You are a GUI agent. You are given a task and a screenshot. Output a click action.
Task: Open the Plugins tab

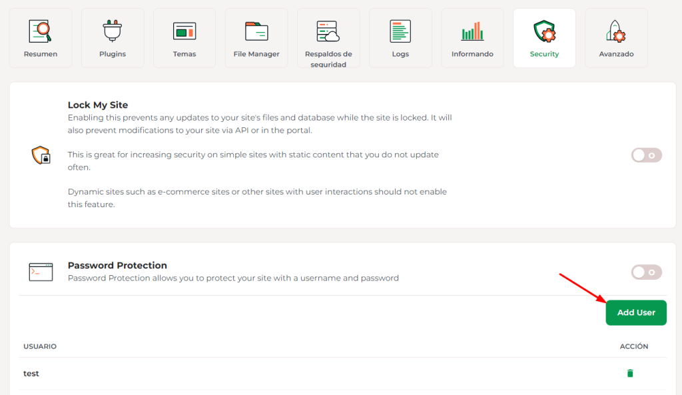click(113, 38)
